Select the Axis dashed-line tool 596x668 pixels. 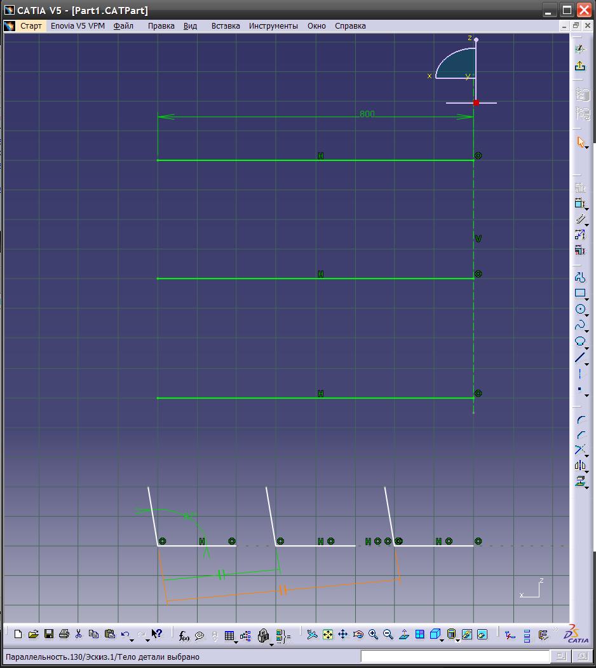(x=580, y=374)
